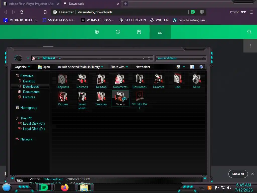Open Explorer help question mark icon
Image resolution: width=257 pixels, height=193 pixels.
pos(201,67)
